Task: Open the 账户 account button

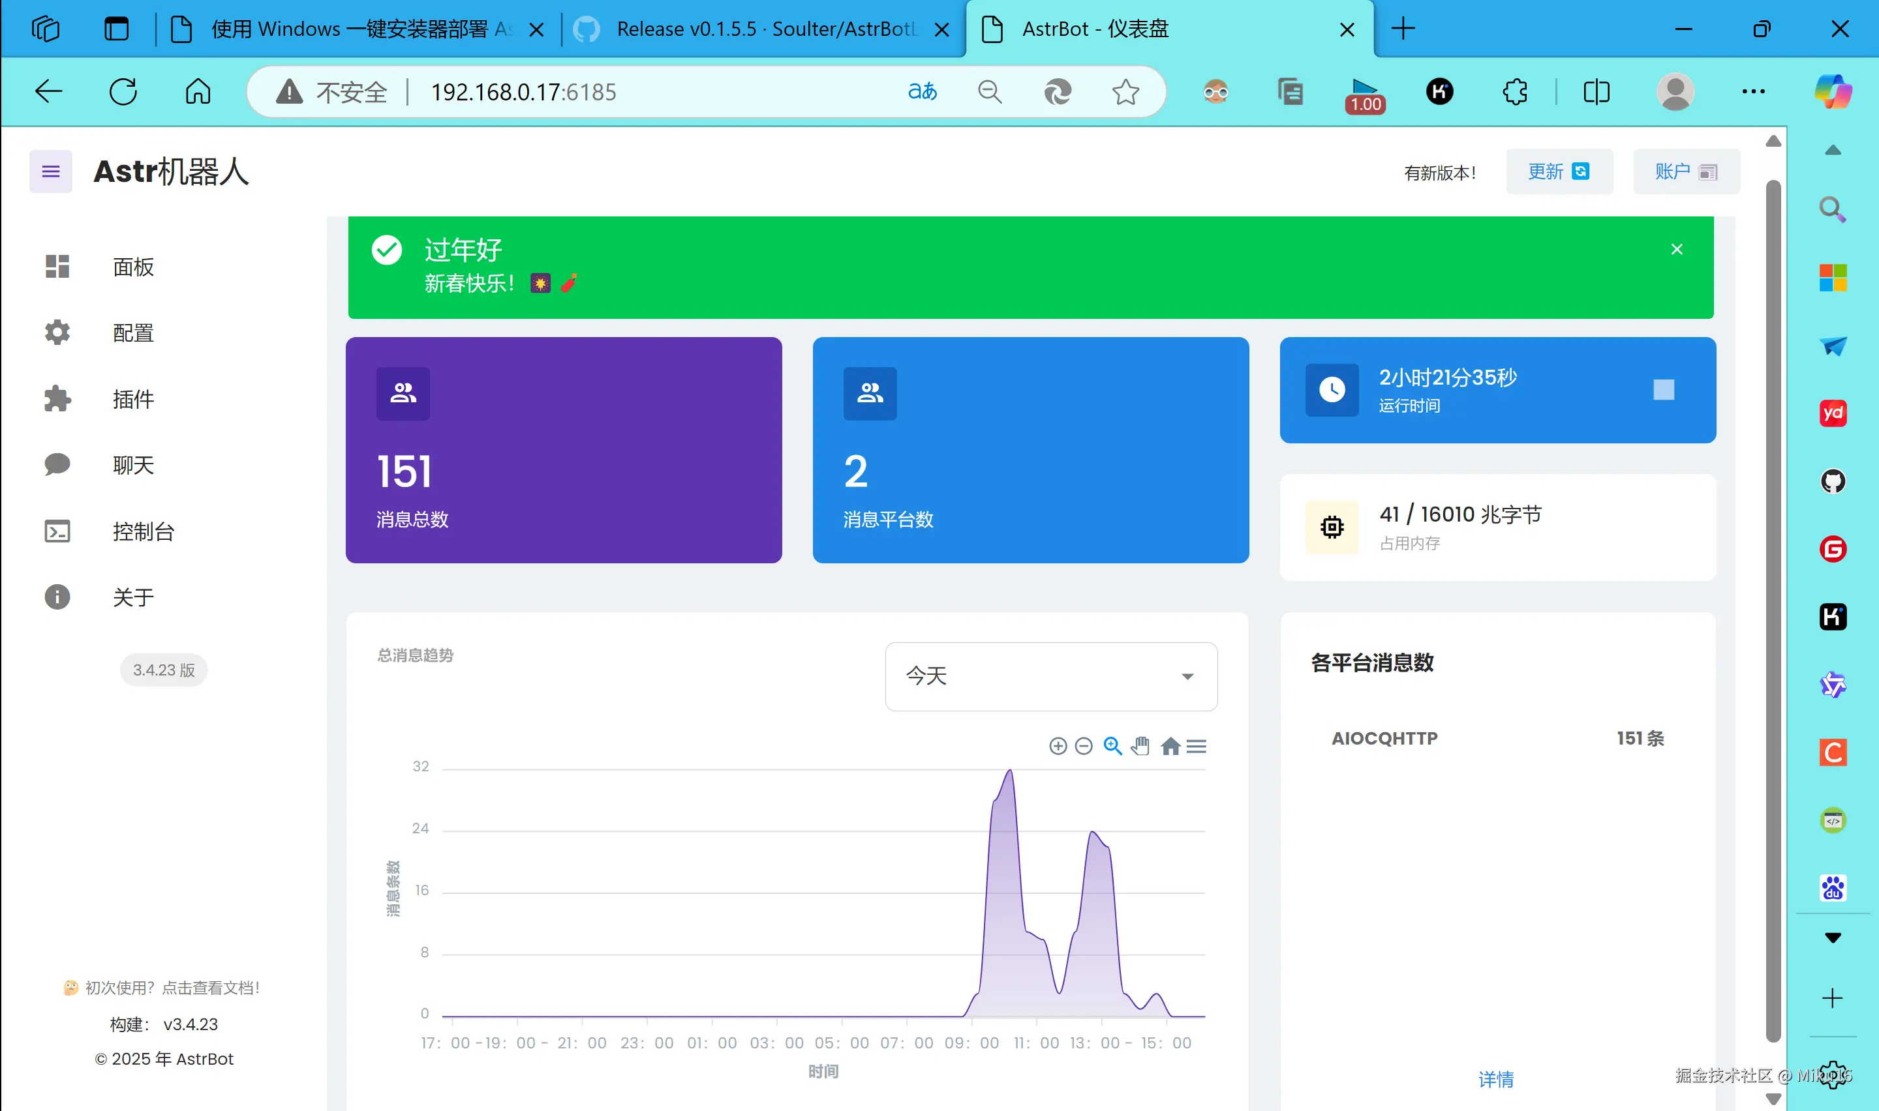Action: click(x=1686, y=171)
